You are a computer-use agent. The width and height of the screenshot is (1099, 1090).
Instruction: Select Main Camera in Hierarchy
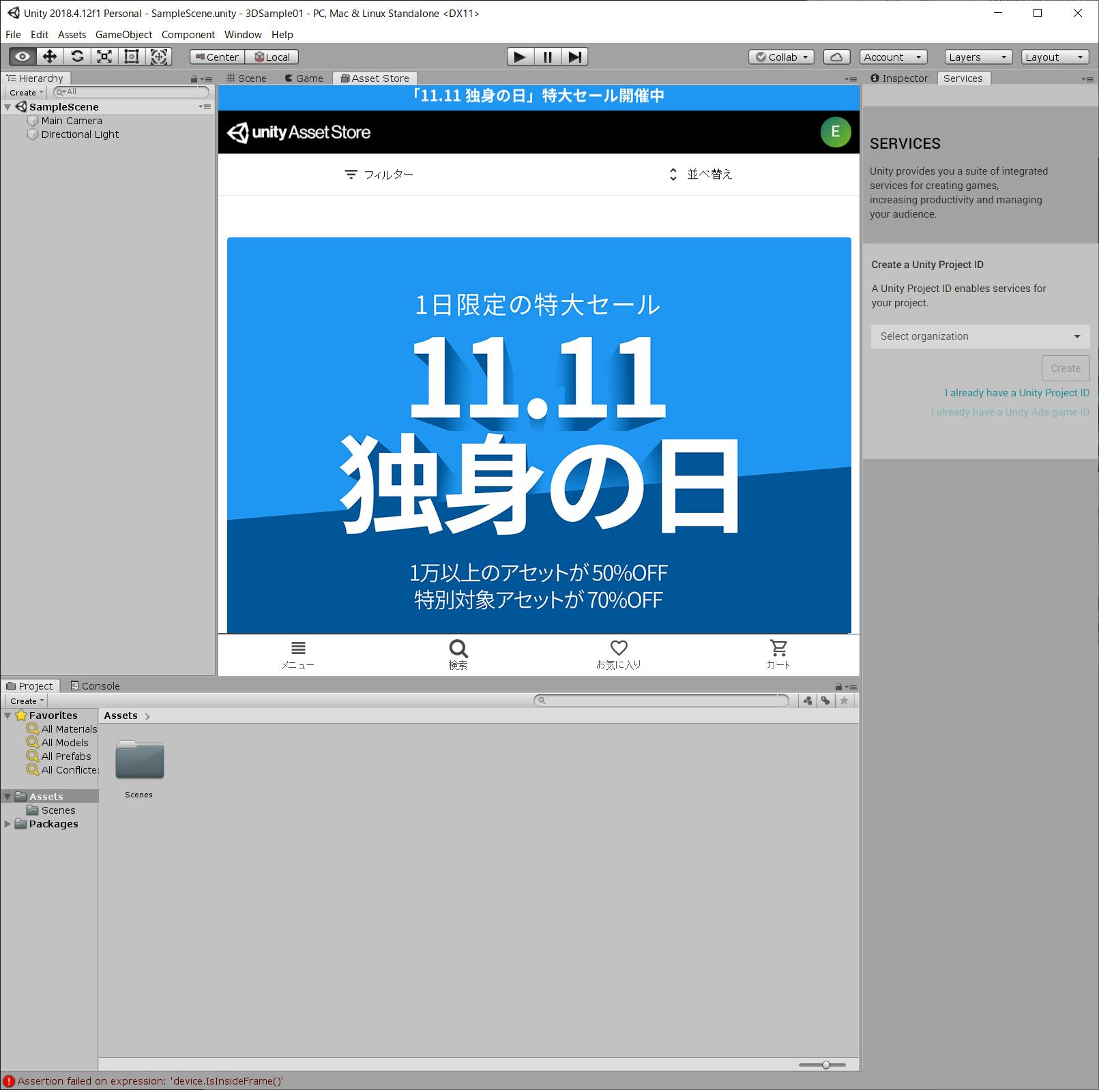(x=72, y=121)
